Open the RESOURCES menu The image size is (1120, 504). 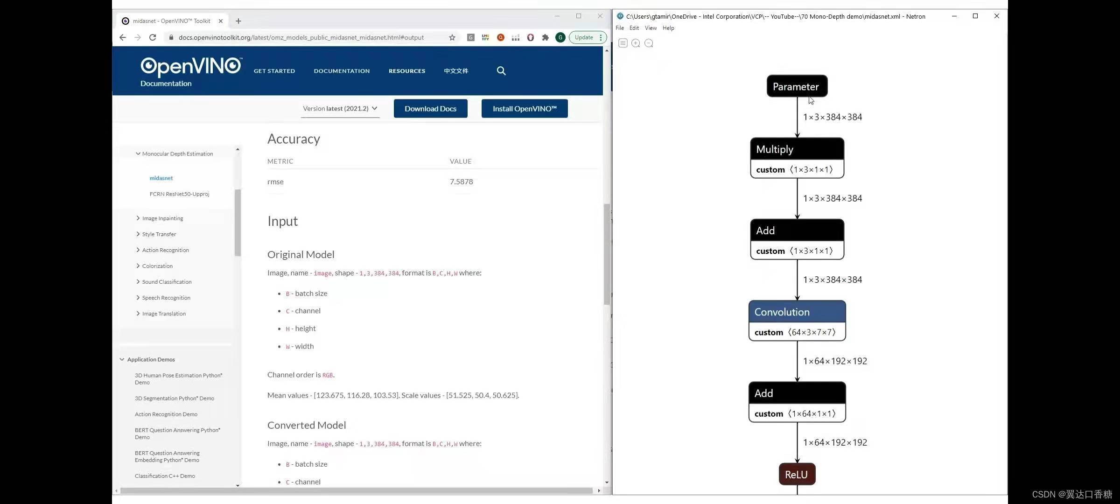pos(407,71)
